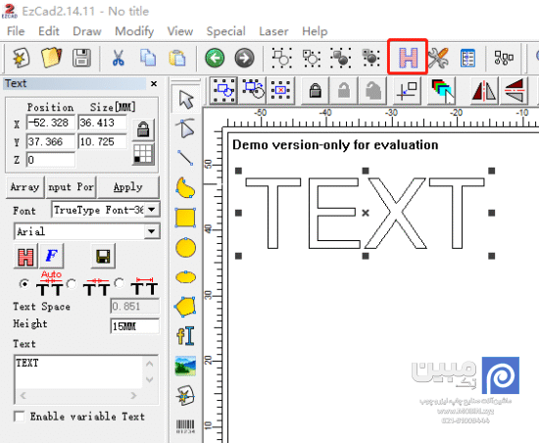This screenshot has width=539, height=443.
Task: Select the rectangle drawing tool
Action: coord(185,218)
